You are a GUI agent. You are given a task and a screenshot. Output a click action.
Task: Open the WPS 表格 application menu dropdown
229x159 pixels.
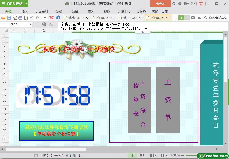pyautogui.click(x=27, y=4)
